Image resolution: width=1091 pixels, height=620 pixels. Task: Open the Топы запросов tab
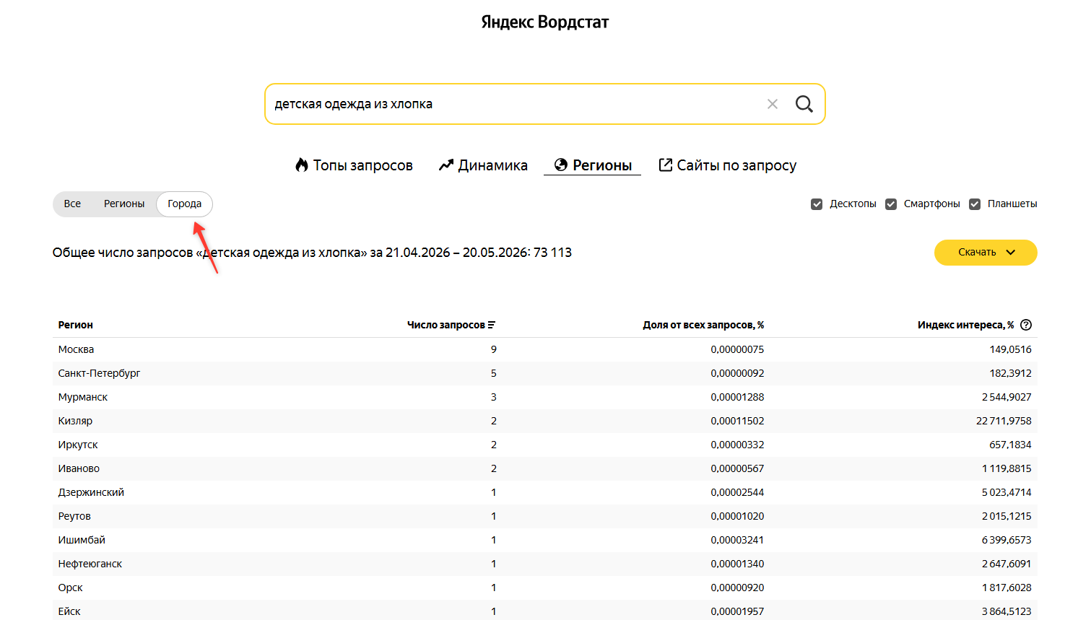click(354, 165)
